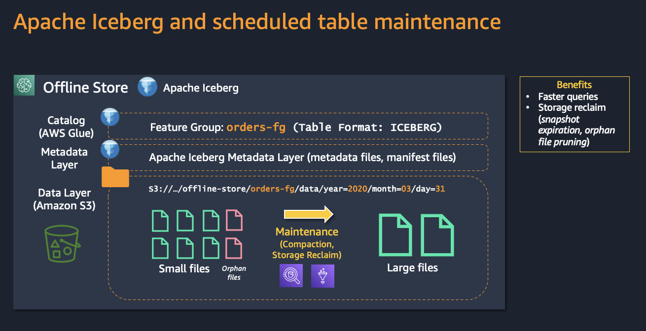This screenshot has width=646, height=331.
Task: Select the bottom pink orphan file icon
Action: (234, 248)
